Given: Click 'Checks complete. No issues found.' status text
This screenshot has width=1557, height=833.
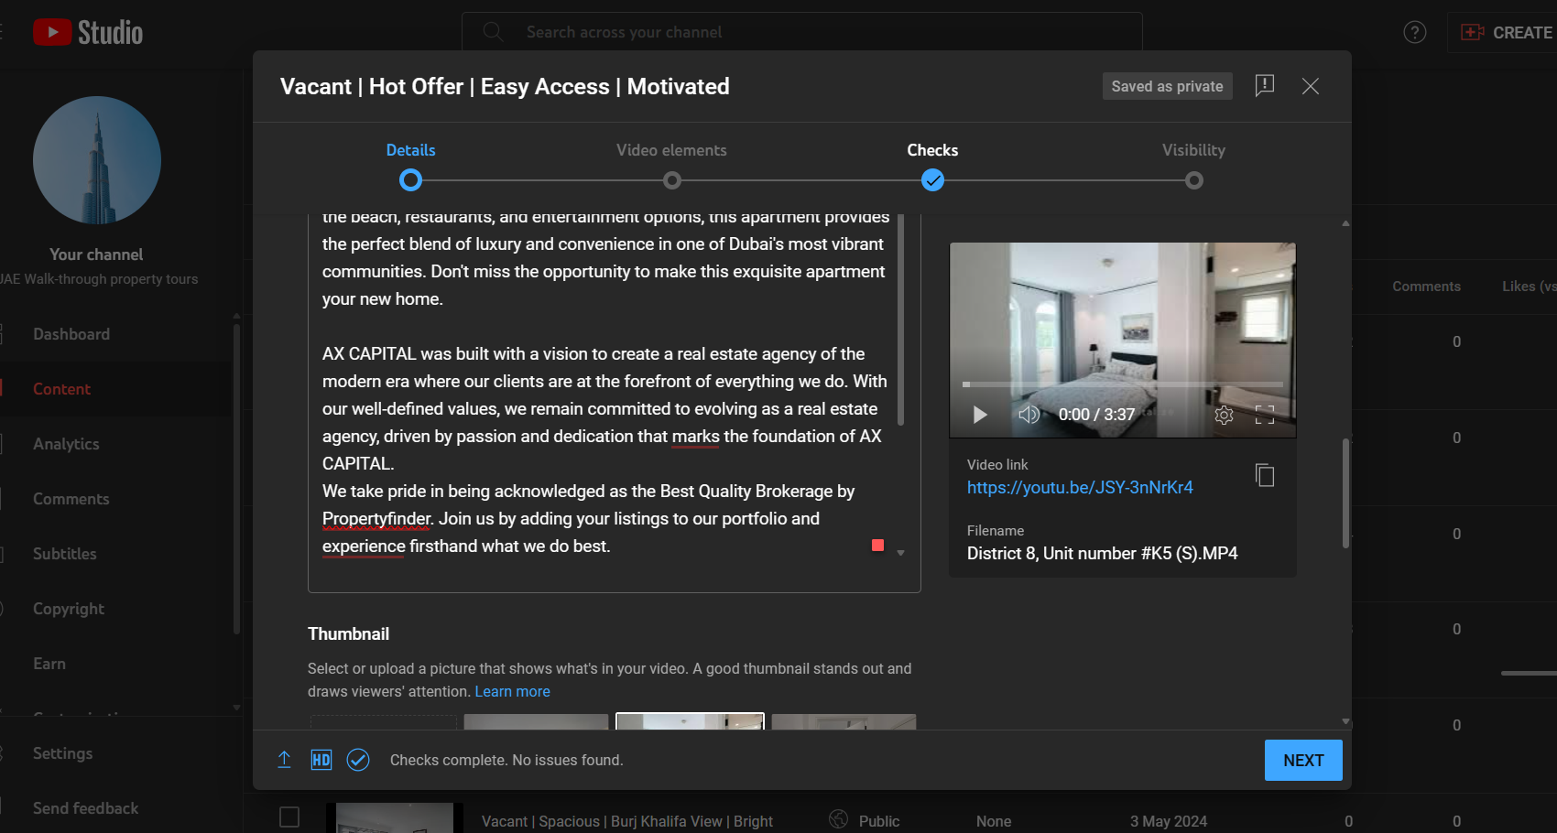Looking at the screenshot, I should tap(506, 761).
